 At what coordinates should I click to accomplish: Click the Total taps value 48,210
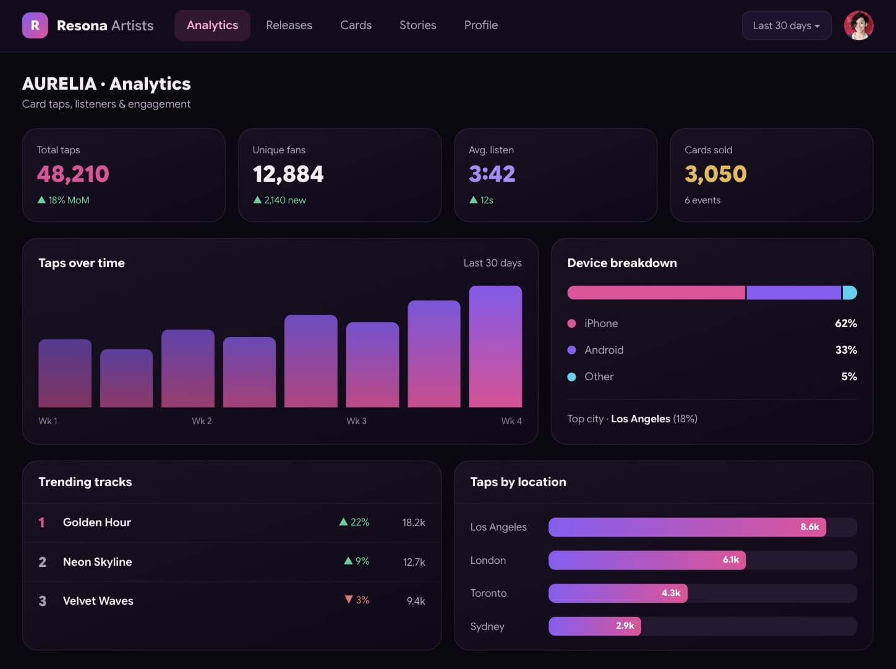click(73, 174)
